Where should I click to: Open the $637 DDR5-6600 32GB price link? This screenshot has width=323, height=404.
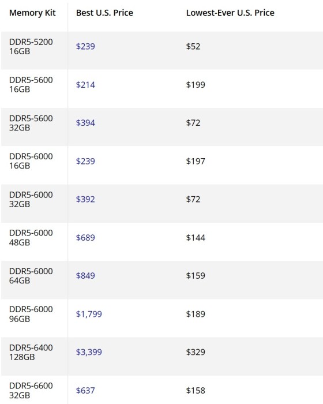coord(85,390)
